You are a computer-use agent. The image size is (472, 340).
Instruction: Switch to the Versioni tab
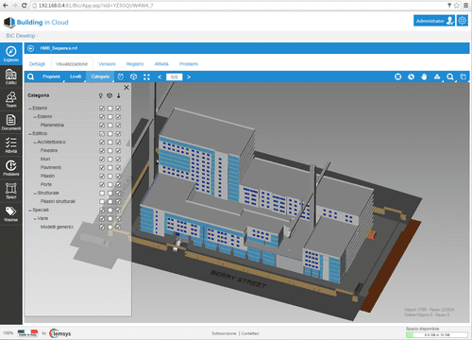[x=107, y=64]
